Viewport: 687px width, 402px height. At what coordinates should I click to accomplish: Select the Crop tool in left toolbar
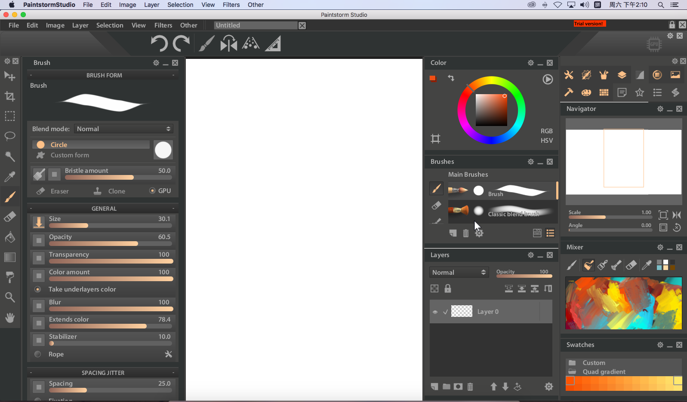[x=9, y=96]
